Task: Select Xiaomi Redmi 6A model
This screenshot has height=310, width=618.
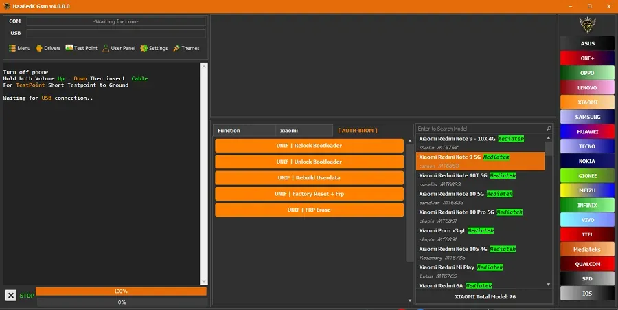Action: [480, 285]
